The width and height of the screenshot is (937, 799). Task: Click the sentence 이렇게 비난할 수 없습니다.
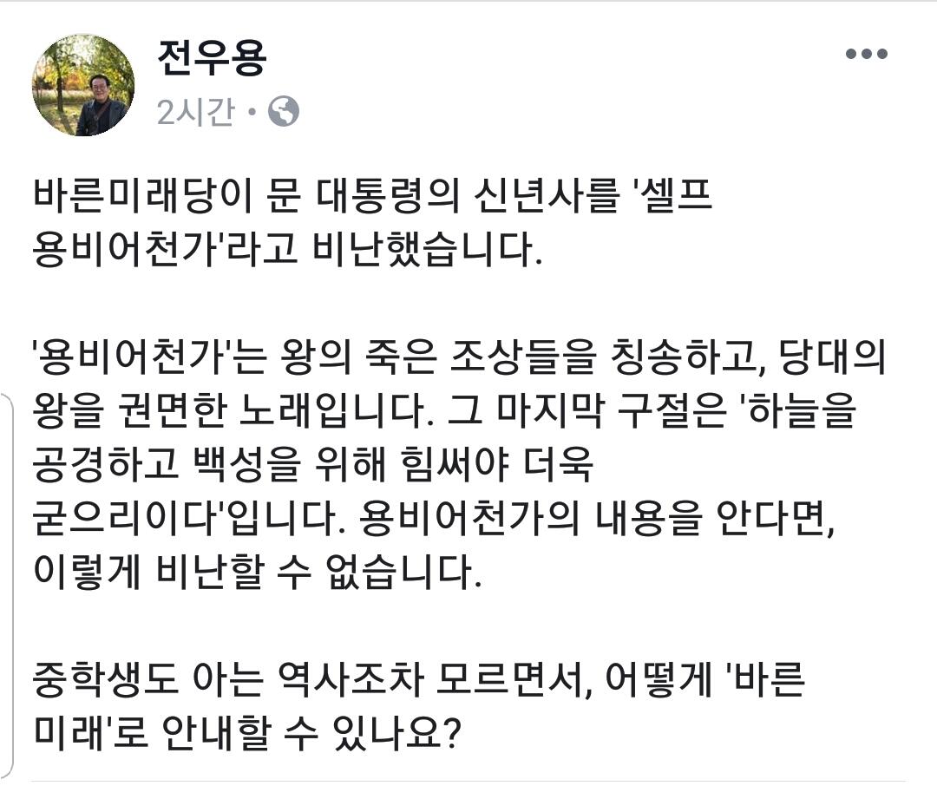coord(257,574)
